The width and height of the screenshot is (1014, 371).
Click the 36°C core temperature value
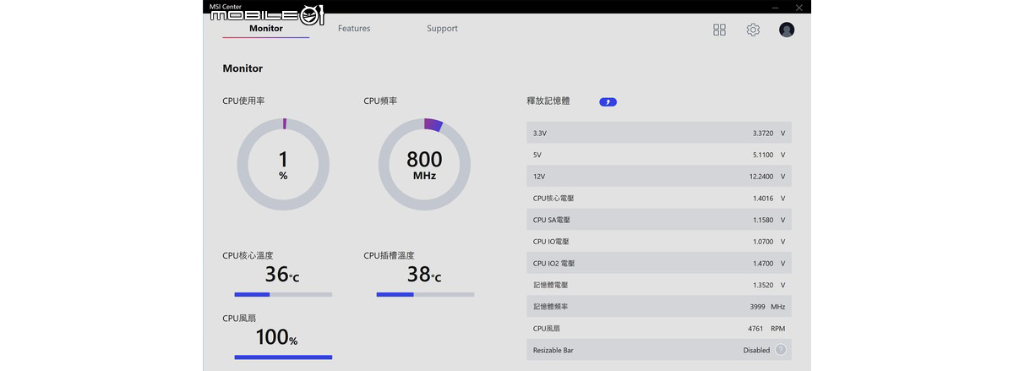pyautogui.click(x=282, y=275)
